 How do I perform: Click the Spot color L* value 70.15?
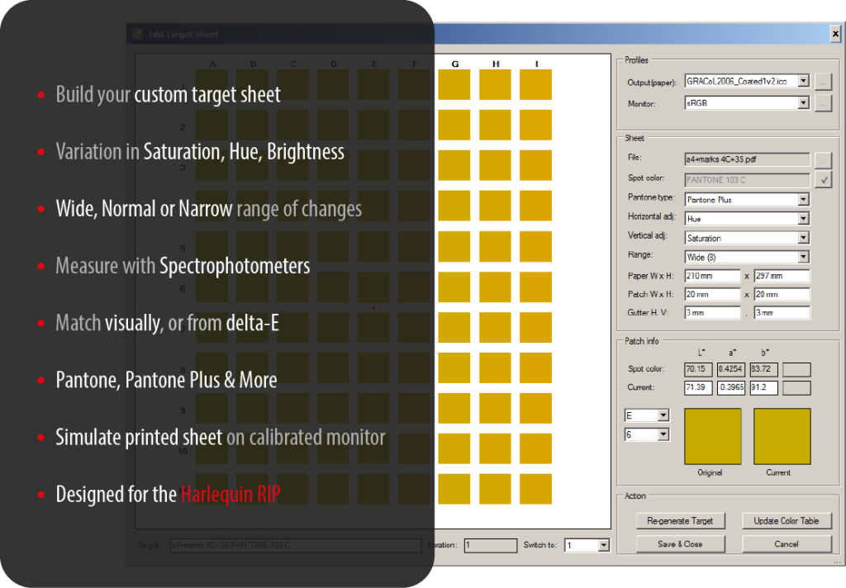698,369
